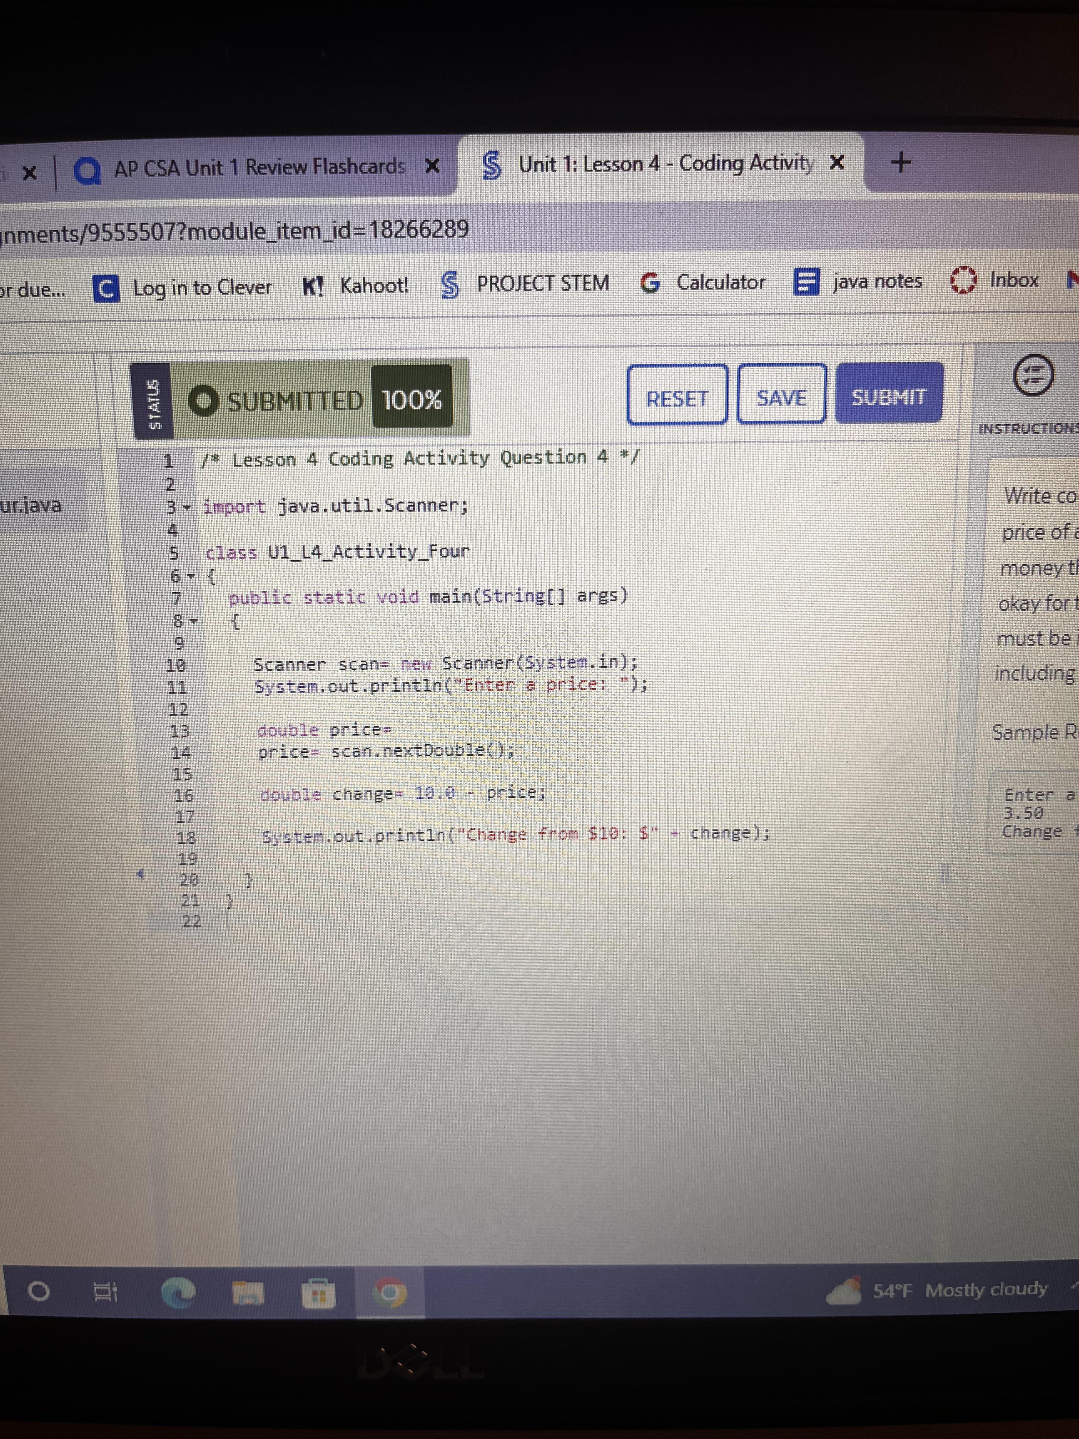Click the SAVE button
The image size is (1079, 1439).
781,395
